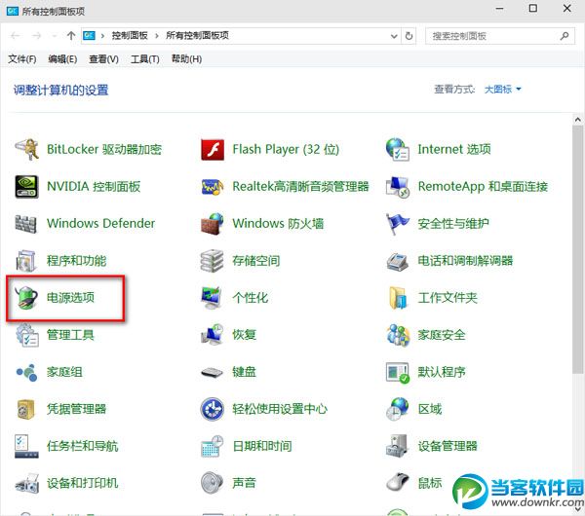Open the 键盘 keyboard icon

pos(212,372)
